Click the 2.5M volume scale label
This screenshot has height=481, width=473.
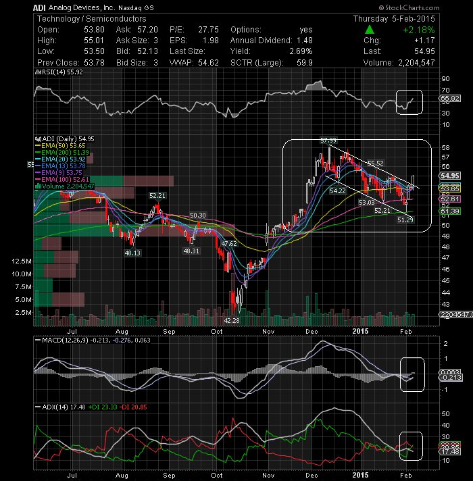click(x=24, y=313)
